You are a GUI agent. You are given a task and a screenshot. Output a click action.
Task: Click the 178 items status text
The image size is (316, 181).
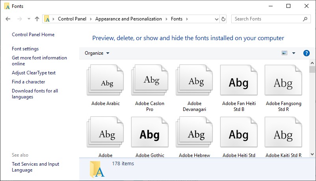pyautogui.click(x=123, y=163)
